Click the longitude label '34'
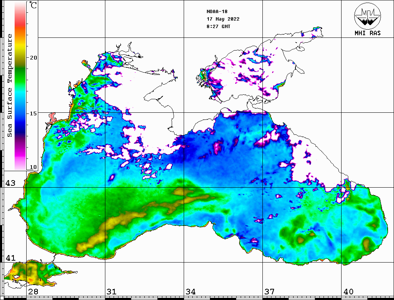 tap(190, 291)
